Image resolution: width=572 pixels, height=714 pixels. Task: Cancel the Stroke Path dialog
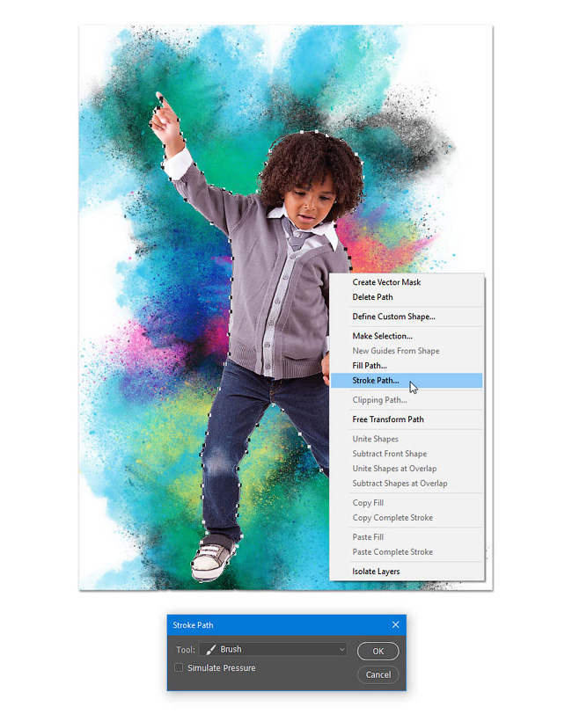point(378,674)
